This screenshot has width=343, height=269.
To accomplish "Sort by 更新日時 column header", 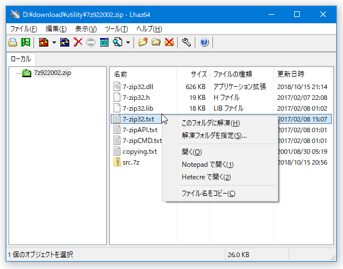I will click(x=303, y=74).
